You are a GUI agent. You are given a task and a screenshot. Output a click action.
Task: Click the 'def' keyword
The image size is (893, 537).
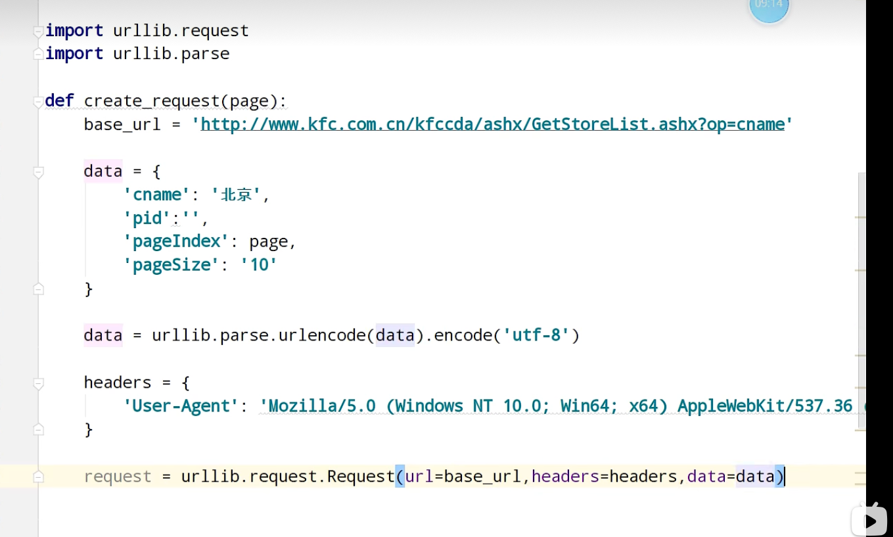pyautogui.click(x=60, y=101)
